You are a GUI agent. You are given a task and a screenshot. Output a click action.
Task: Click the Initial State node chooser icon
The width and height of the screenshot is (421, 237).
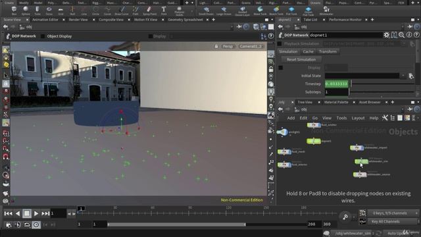[411, 76]
